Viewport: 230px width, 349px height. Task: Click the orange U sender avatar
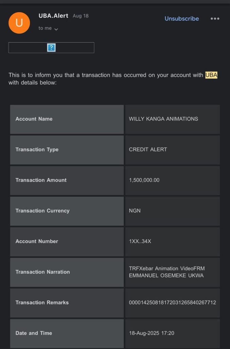pyautogui.click(x=19, y=23)
